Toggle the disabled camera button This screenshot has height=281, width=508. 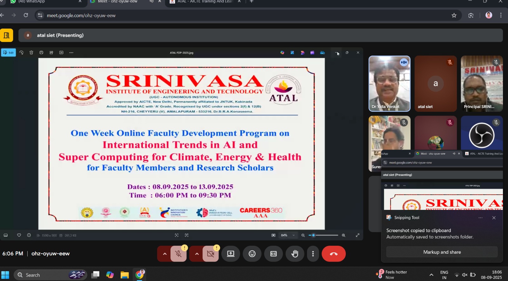point(211,254)
